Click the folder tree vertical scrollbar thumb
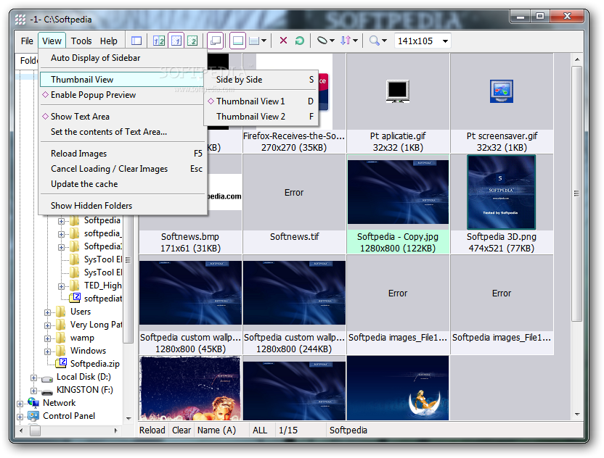 (x=128, y=260)
